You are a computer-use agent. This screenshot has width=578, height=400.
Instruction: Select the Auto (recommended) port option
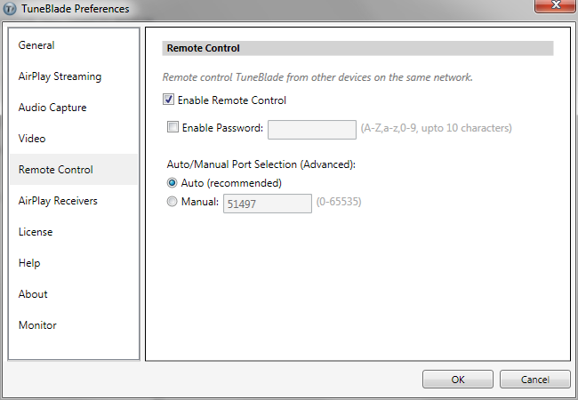pyautogui.click(x=172, y=183)
